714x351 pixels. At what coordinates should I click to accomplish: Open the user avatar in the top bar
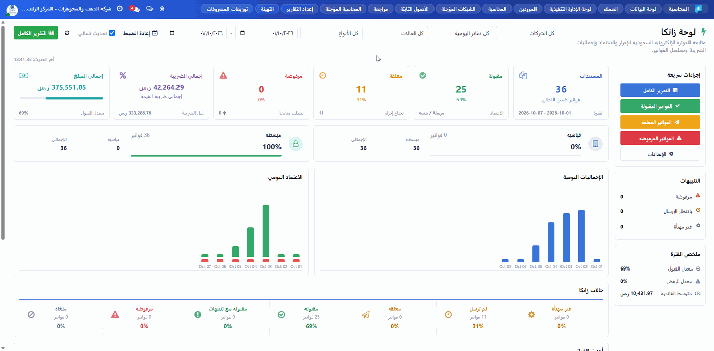[x=12, y=10]
